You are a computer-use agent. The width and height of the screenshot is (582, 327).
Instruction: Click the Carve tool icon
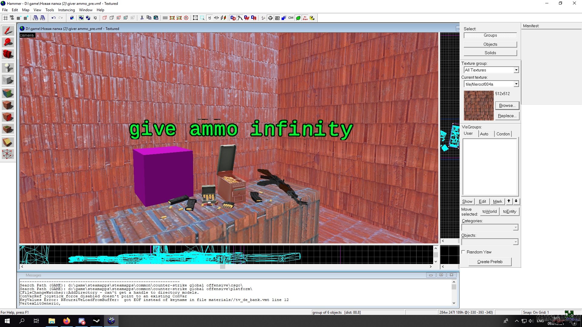72,18
